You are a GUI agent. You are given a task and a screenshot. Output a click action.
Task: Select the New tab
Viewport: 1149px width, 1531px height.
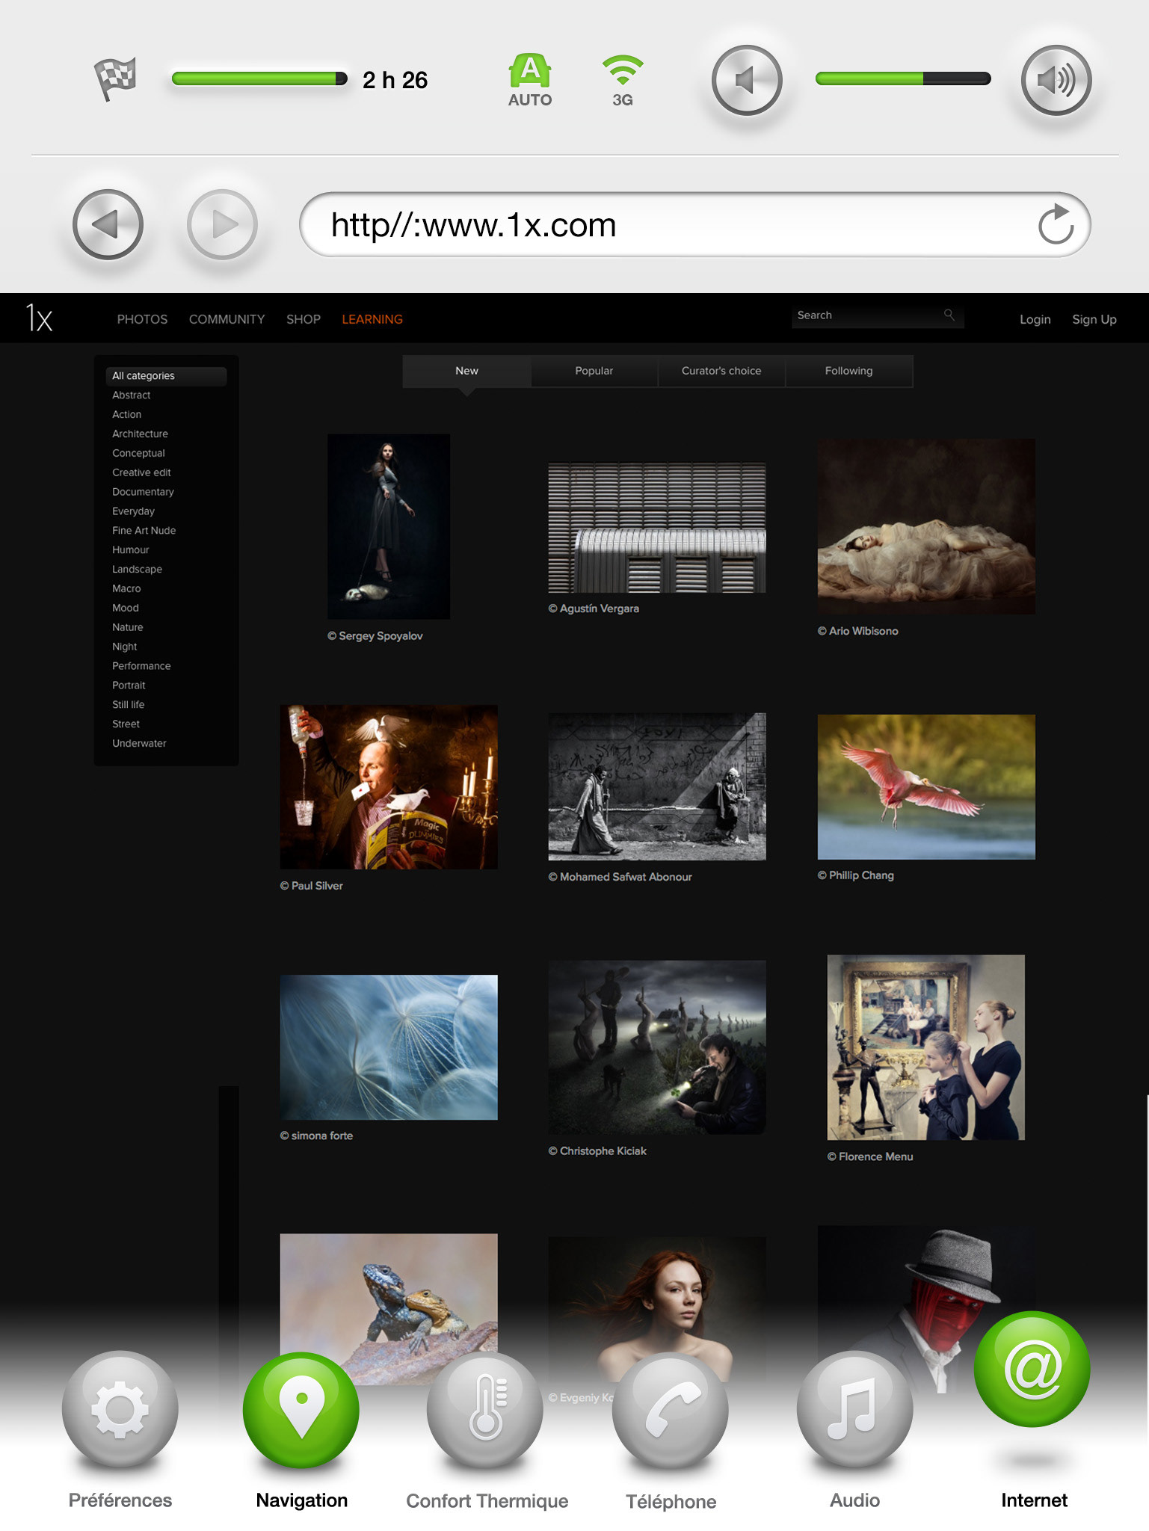(x=466, y=371)
